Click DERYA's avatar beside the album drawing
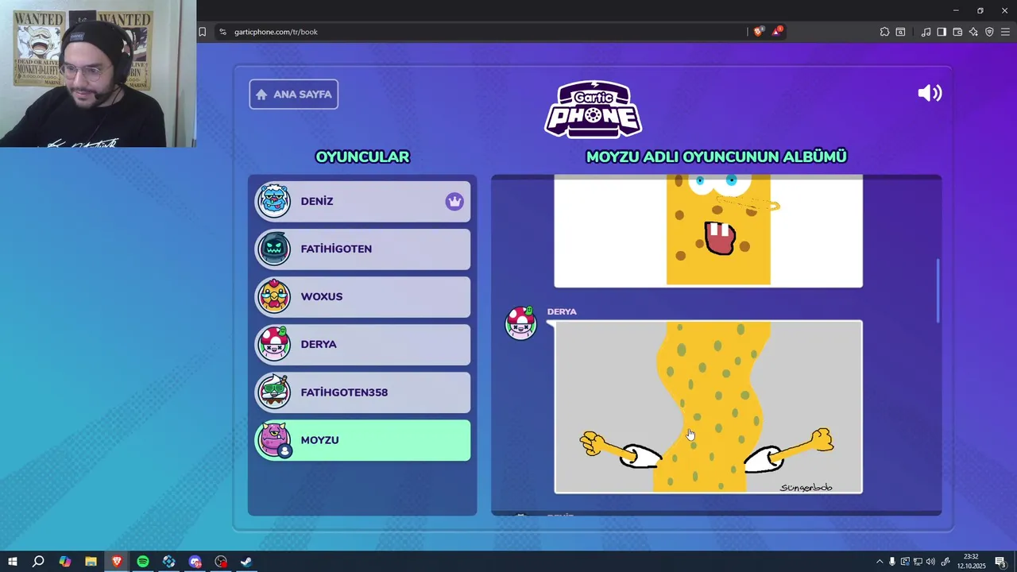 tap(521, 323)
